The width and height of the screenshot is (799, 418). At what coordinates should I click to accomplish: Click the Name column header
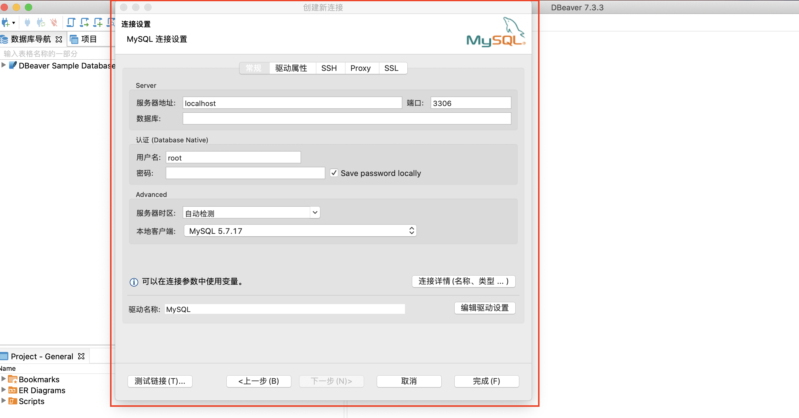pos(8,368)
